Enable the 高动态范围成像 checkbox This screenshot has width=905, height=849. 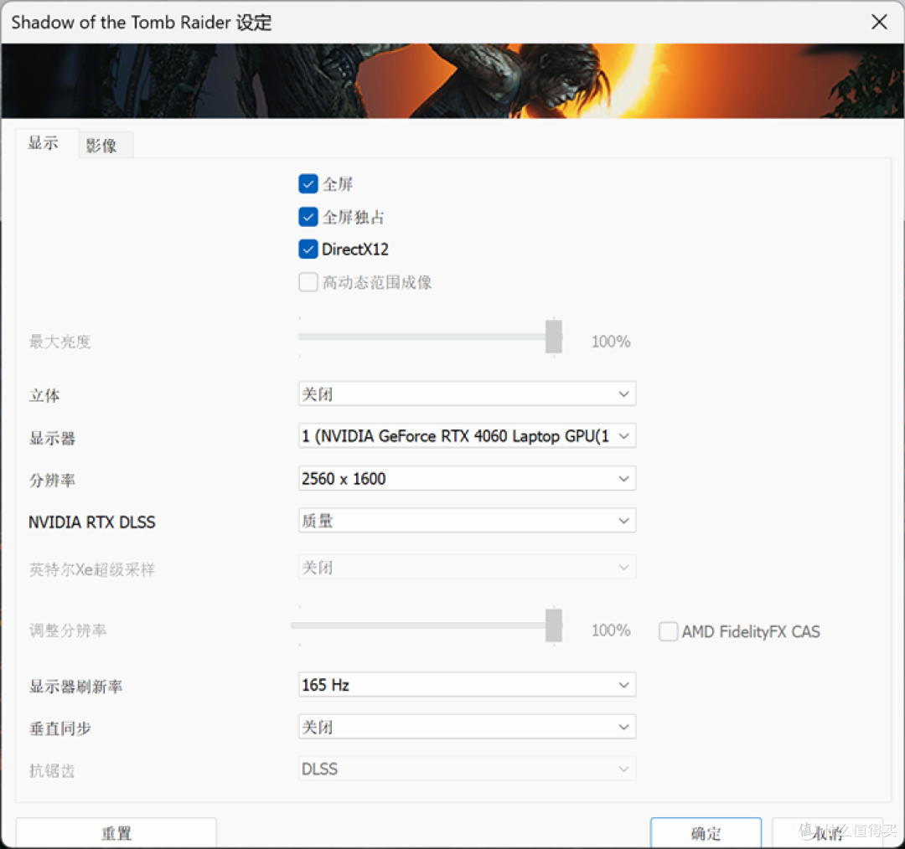[308, 282]
